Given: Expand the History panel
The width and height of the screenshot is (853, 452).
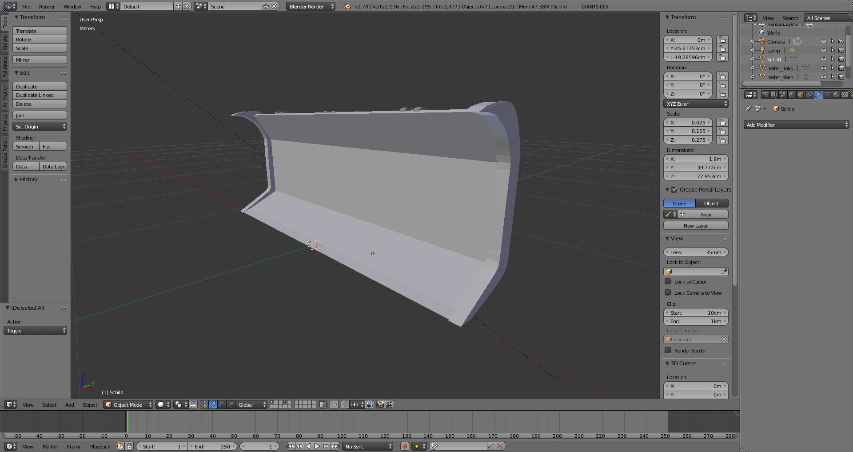Looking at the screenshot, I should [x=28, y=180].
